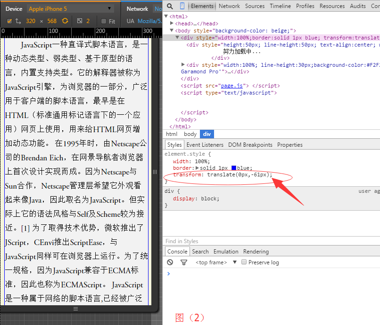Open the Sources panel tab
Image resolution: width=380 pixels, height=325 pixels.
(255, 6)
